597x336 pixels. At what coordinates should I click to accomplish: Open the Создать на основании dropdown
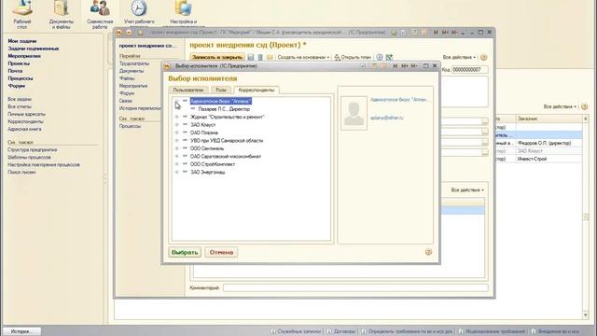[303, 57]
